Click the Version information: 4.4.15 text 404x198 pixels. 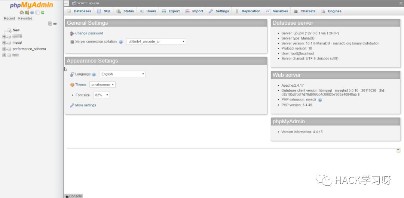point(302,132)
